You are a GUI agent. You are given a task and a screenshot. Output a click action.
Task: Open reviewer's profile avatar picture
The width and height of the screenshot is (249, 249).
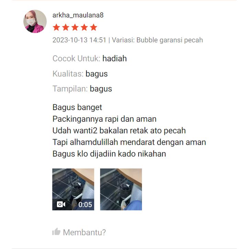pyautogui.click(x=35, y=22)
